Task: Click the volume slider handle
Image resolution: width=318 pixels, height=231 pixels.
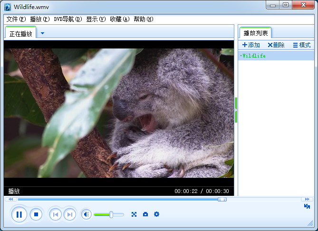Action: coord(111,214)
